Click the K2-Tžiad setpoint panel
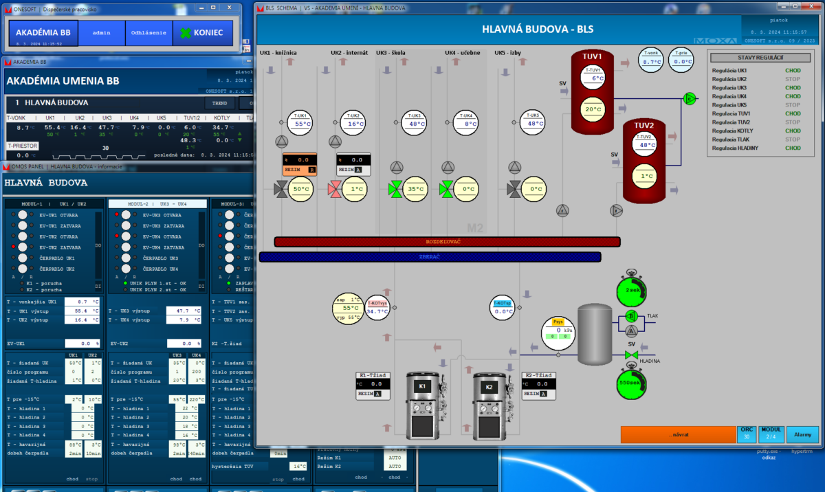Screen dimensions: 825x492 pos(539,385)
